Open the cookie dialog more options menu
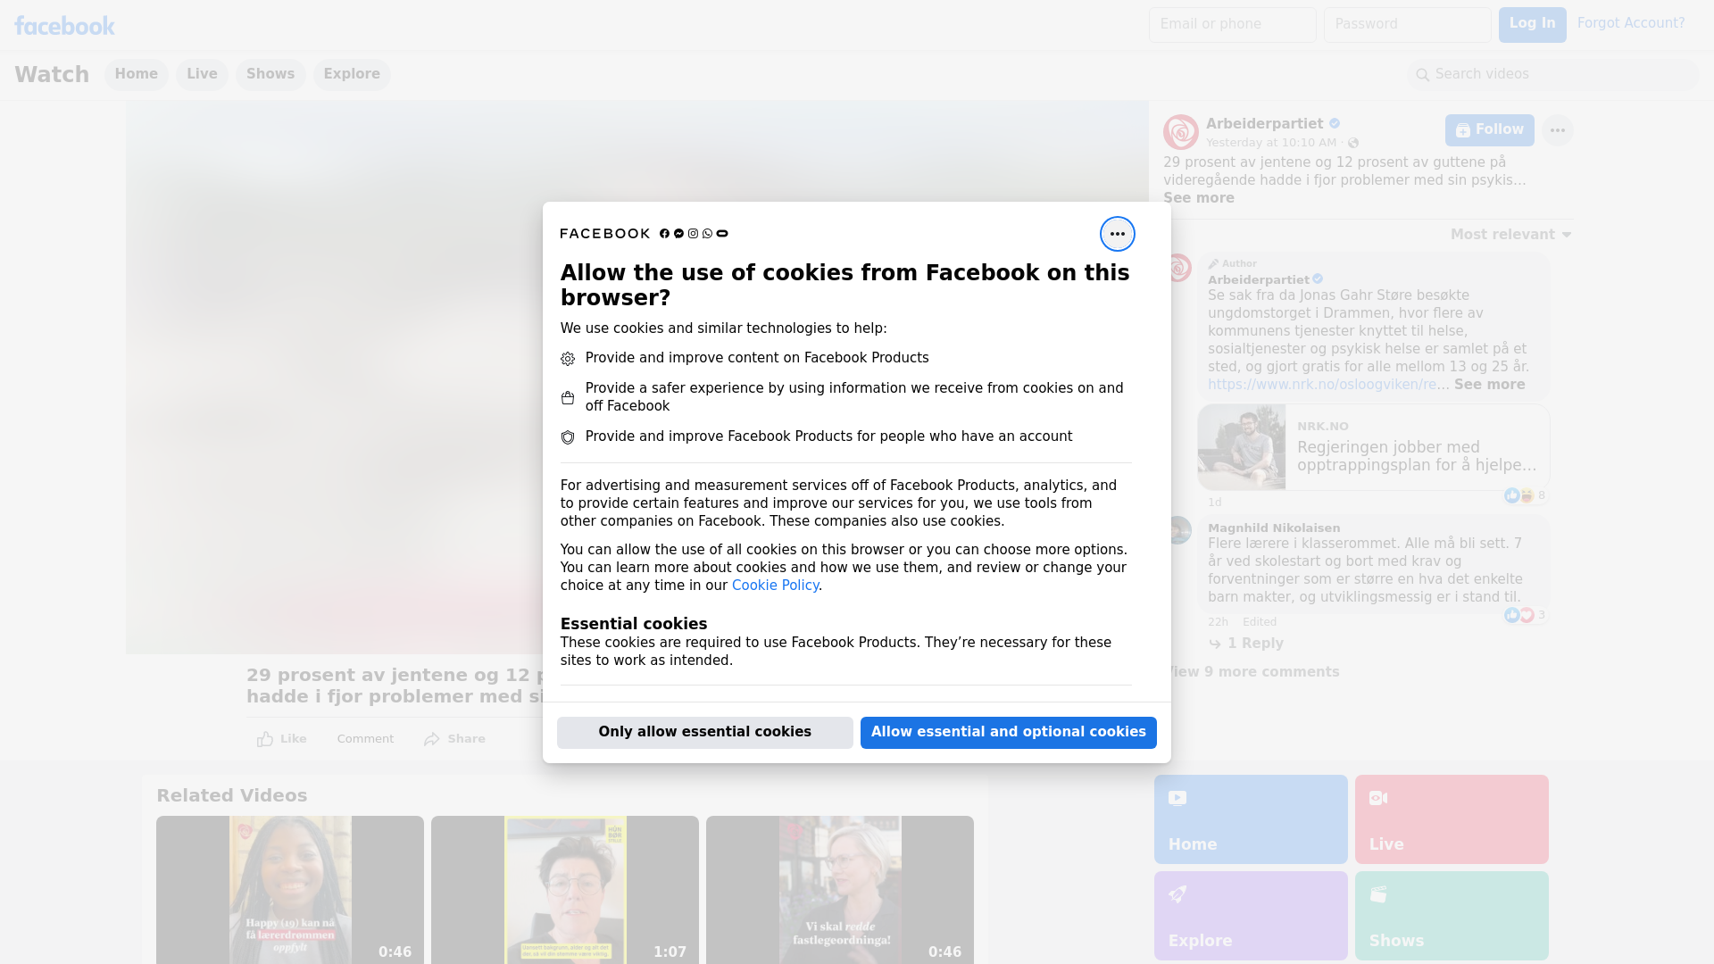1714x964 pixels. (1117, 234)
